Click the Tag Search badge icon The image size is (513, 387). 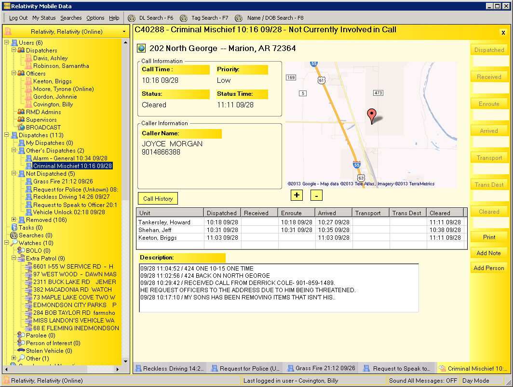click(184, 18)
